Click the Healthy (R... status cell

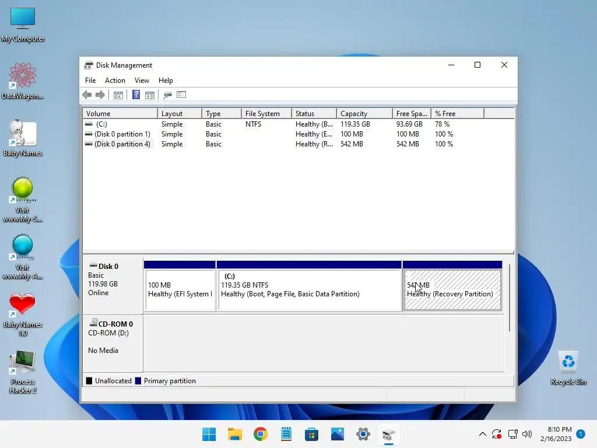[314, 144]
